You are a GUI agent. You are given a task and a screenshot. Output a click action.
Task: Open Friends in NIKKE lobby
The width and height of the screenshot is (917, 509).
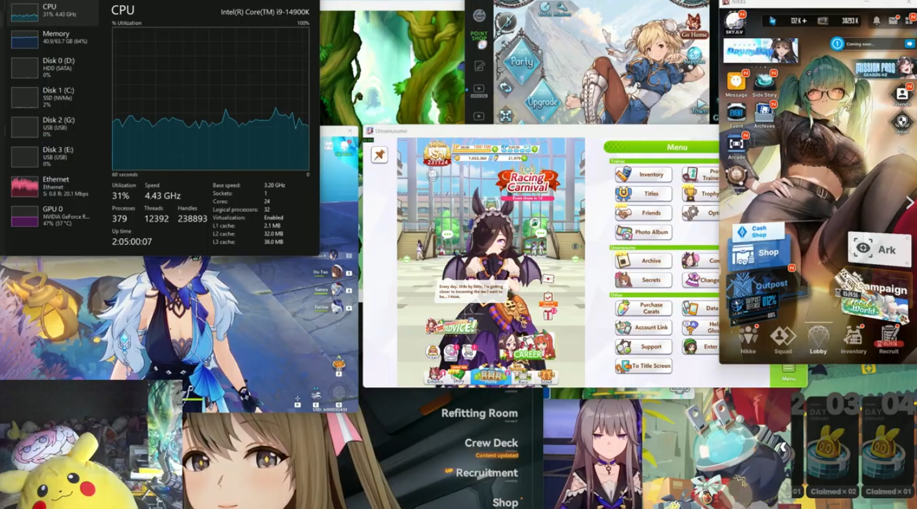point(901,96)
